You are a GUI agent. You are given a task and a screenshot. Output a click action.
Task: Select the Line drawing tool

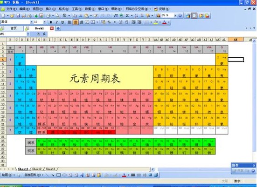(x=47, y=175)
